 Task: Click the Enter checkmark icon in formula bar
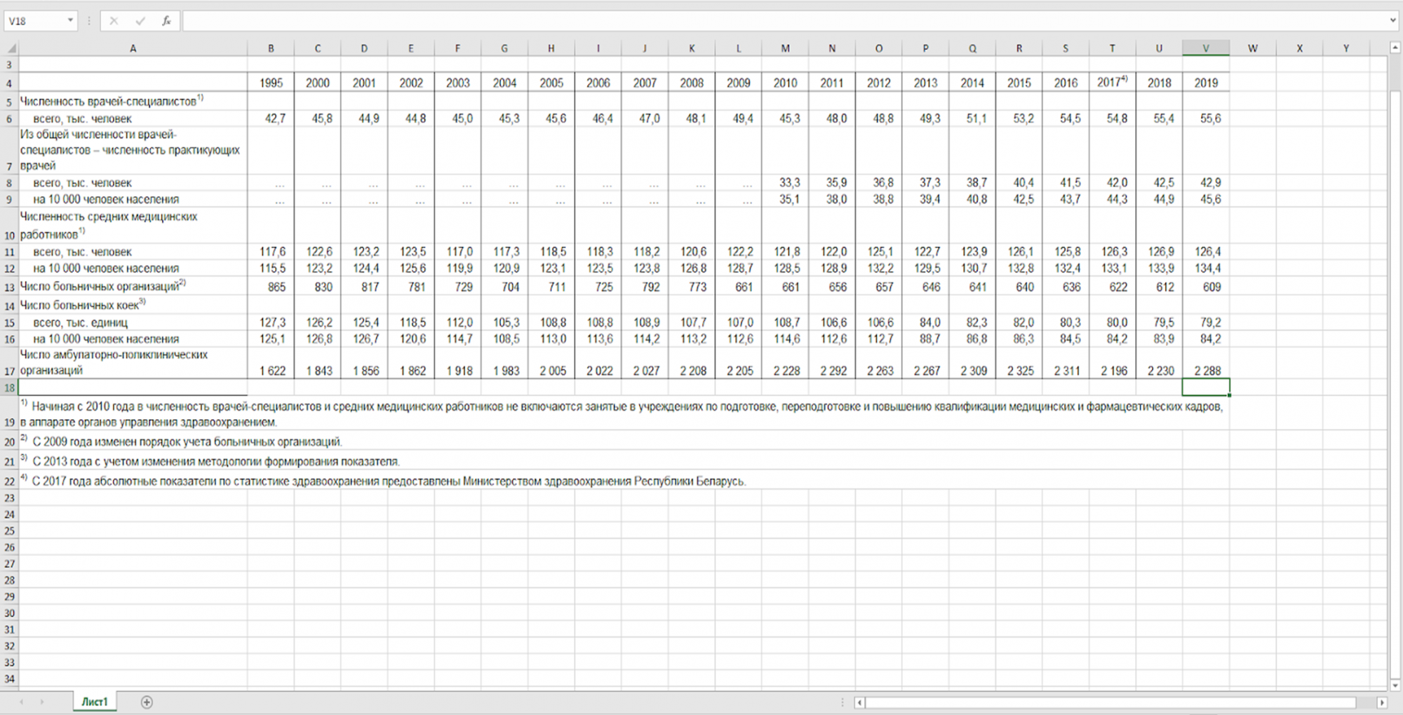[140, 21]
